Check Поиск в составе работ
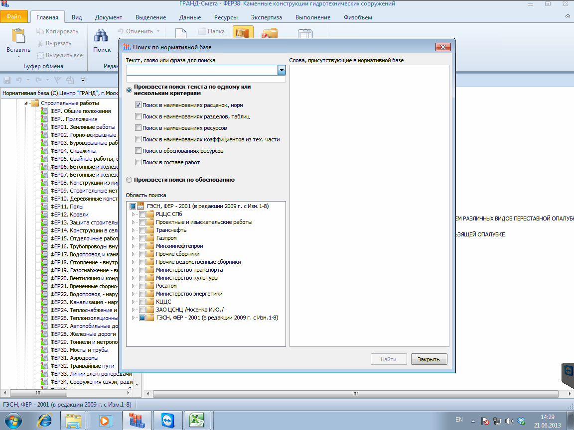The width and height of the screenshot is (574, 430). (x=138, y=162)
